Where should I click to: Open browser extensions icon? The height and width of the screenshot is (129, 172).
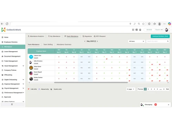(149, 24)
